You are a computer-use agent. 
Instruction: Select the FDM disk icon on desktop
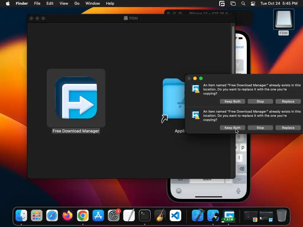pos(283,19)
